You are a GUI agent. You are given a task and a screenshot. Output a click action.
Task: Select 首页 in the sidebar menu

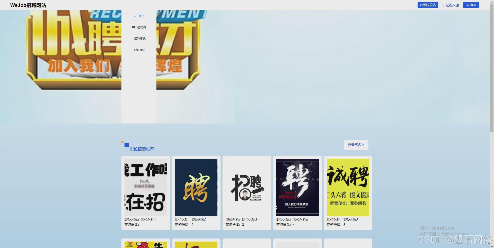(x=141, y=16)
